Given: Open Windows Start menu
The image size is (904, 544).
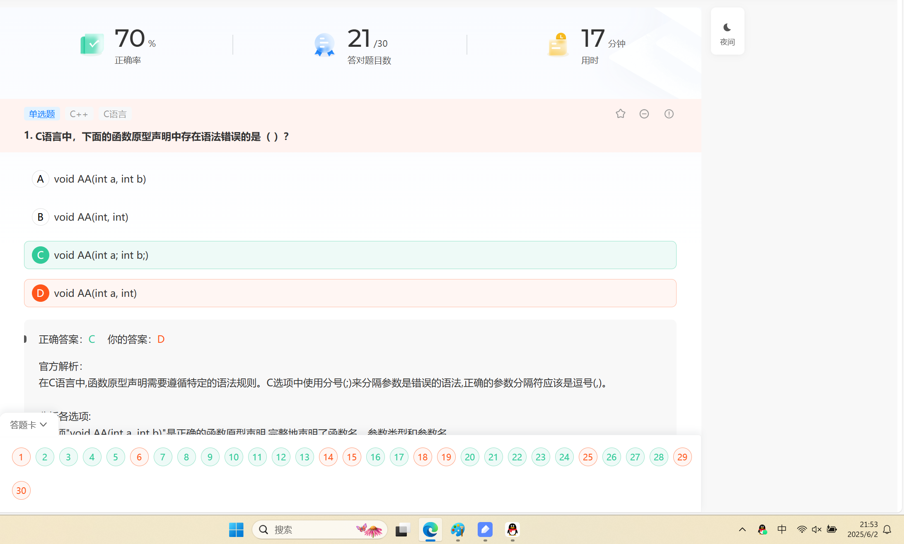Looking at the screenshot, I should (x=236, y=530).
